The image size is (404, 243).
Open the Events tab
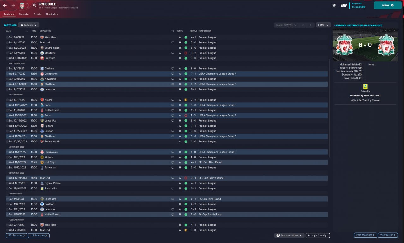(x=38, y=14)
